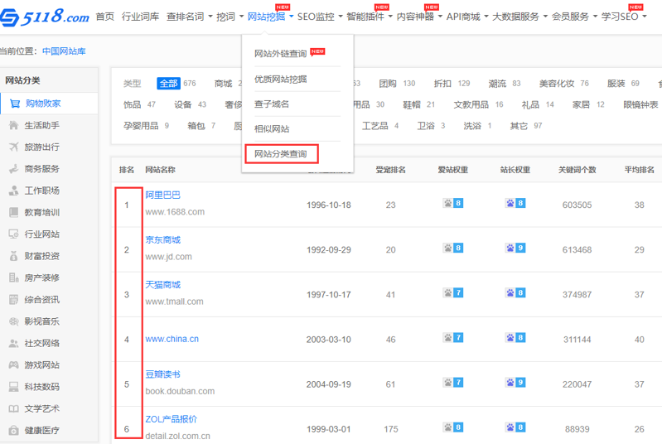Screen dimensions: 662x444
Task: Expand the 挖词 dropdown menu
Action: pyautogui.click(x=230, y=17)
